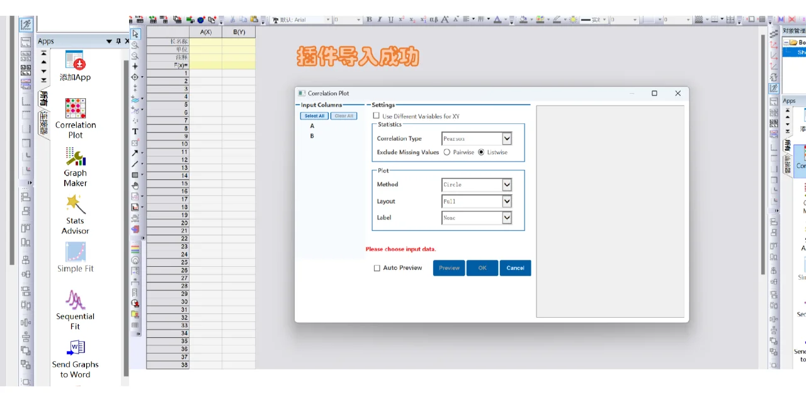
Task: Click Cancel in Correlation Plot dialog
Action: (x=516, y=268)
